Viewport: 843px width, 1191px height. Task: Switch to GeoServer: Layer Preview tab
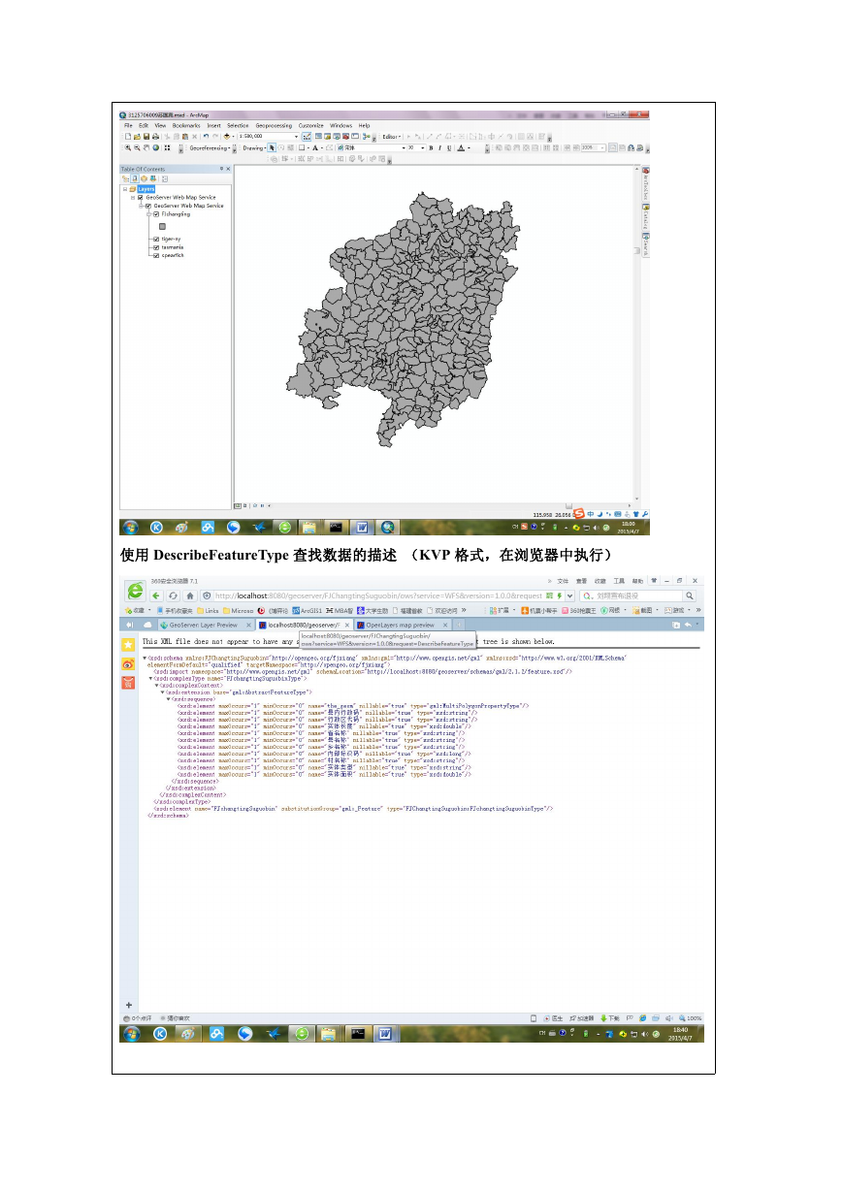[203, 626]
